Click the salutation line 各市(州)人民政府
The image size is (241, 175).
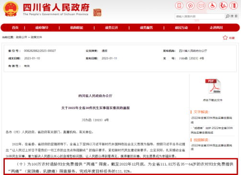(x=49, y=132)
